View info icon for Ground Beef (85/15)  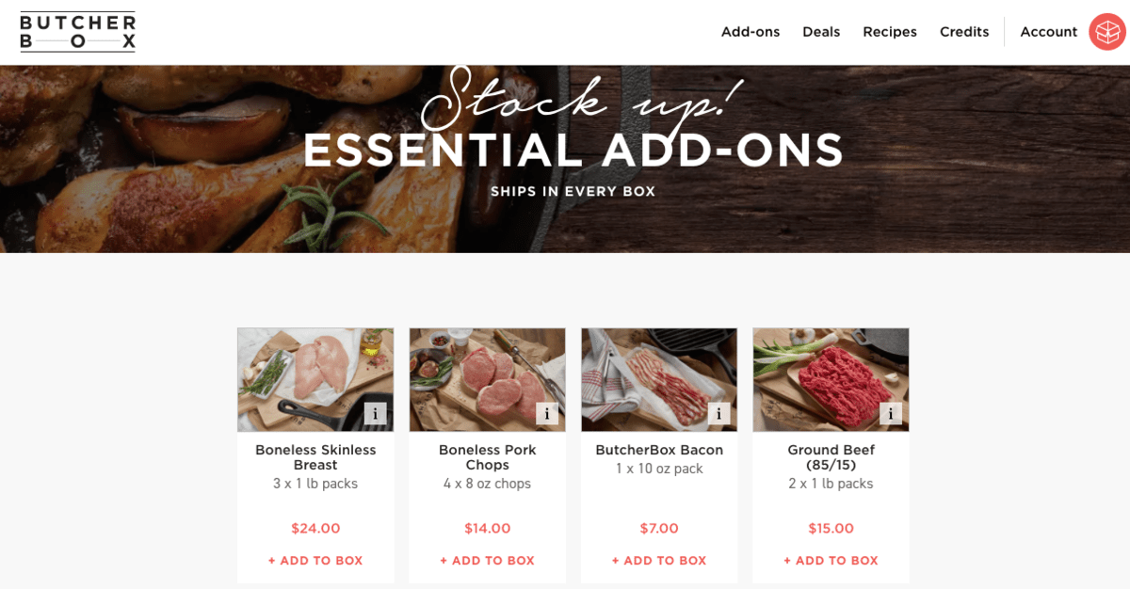tap(891, 414)
